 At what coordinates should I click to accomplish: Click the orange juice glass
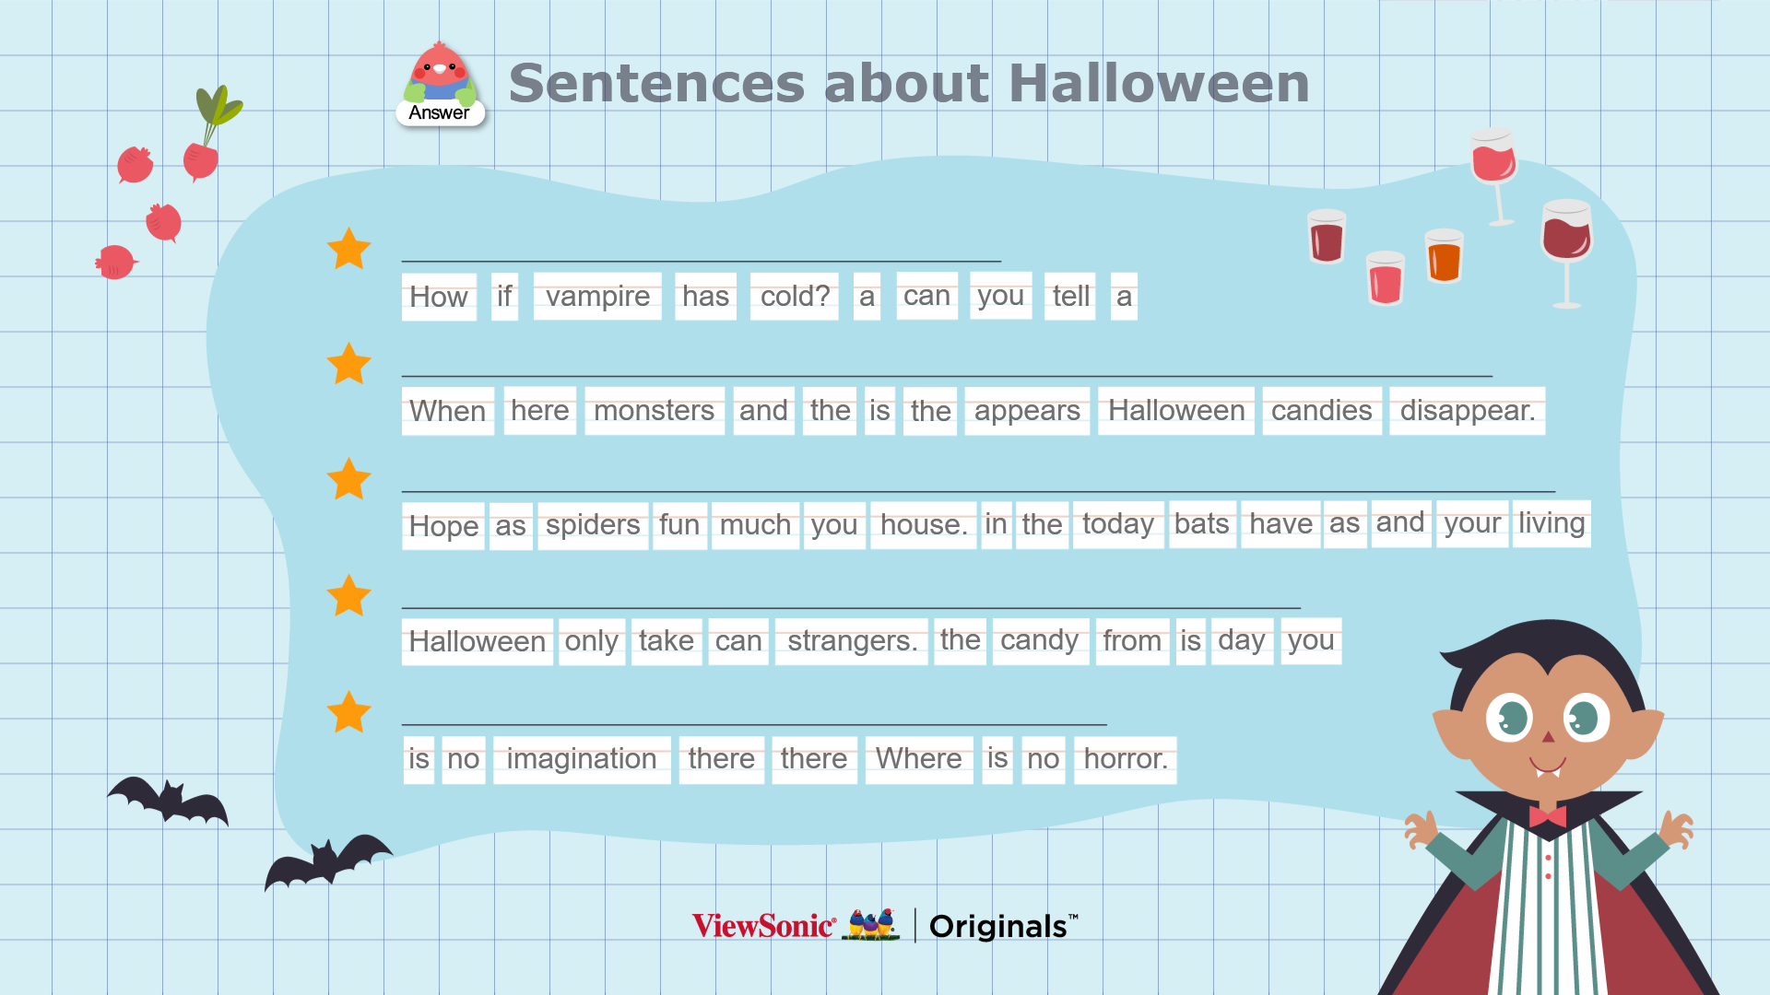point(1444,255)
